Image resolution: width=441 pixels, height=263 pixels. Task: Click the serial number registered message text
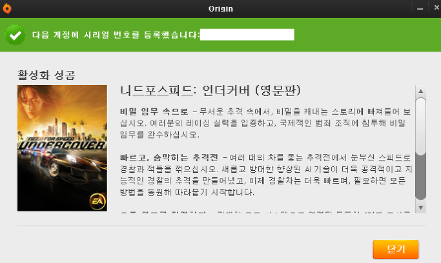tap(116, 35)
